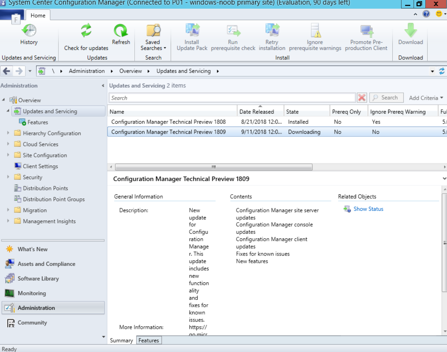Click the smiley feedback icon

tap(439, 14)
